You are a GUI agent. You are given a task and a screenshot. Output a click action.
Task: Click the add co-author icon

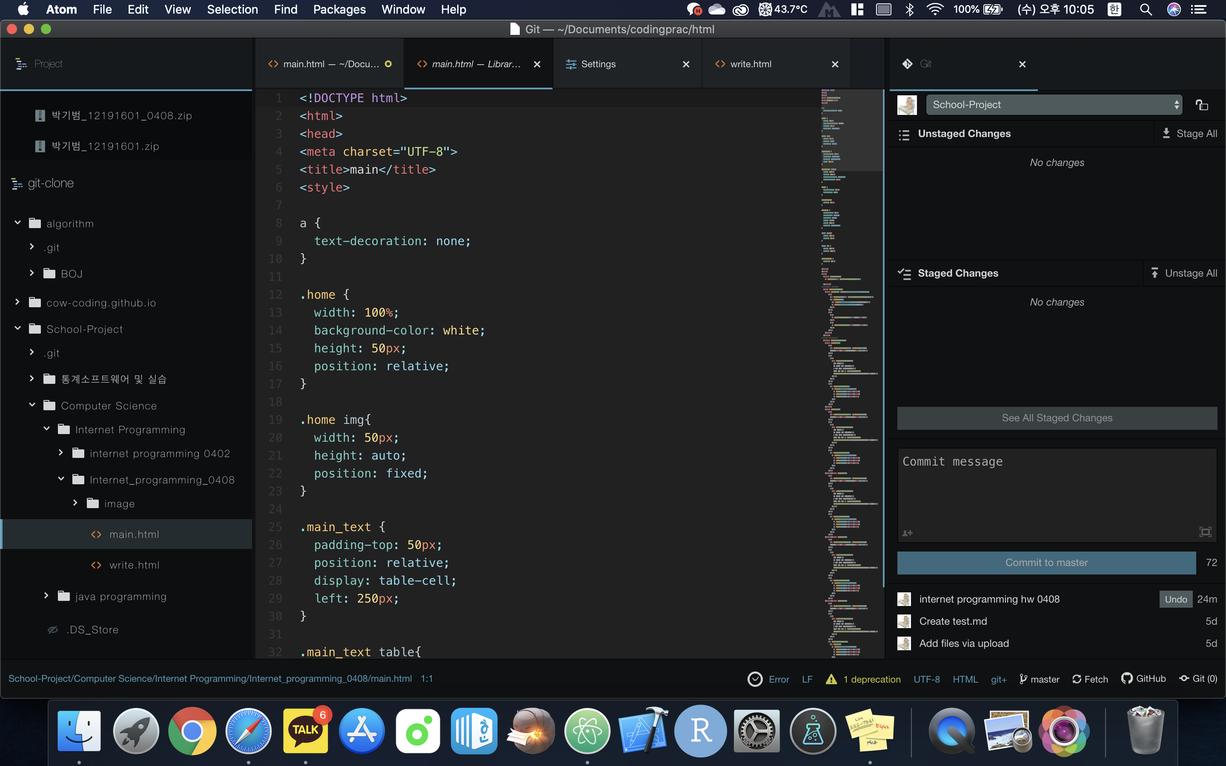(x=907, y=532)
